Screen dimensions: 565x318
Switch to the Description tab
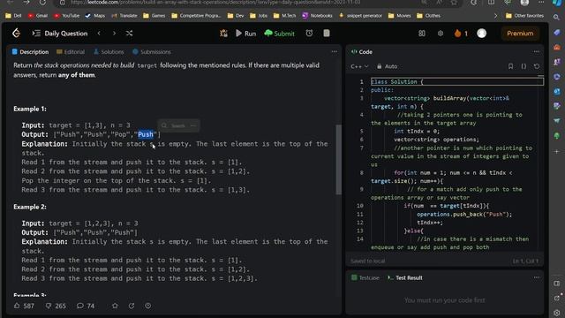click(x=30, y=52)
